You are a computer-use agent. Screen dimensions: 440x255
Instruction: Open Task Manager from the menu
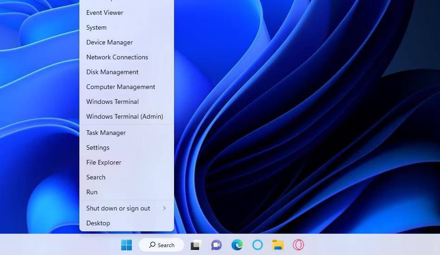(x=127, y=133)
